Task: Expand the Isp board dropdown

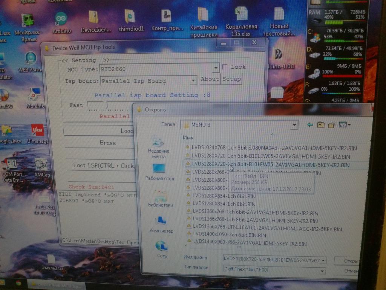Action: click(193, 80)
